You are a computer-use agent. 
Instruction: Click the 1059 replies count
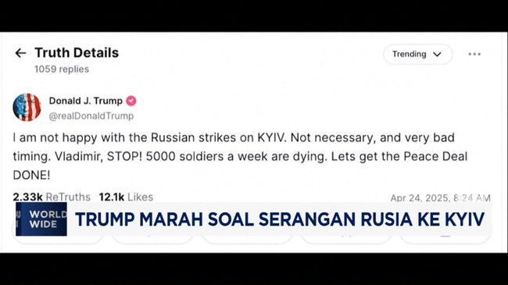tap(62, 69)
